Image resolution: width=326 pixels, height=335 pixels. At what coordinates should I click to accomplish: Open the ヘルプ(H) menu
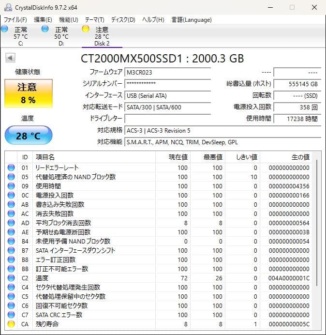pyautogui.click(x=153, y=20)
